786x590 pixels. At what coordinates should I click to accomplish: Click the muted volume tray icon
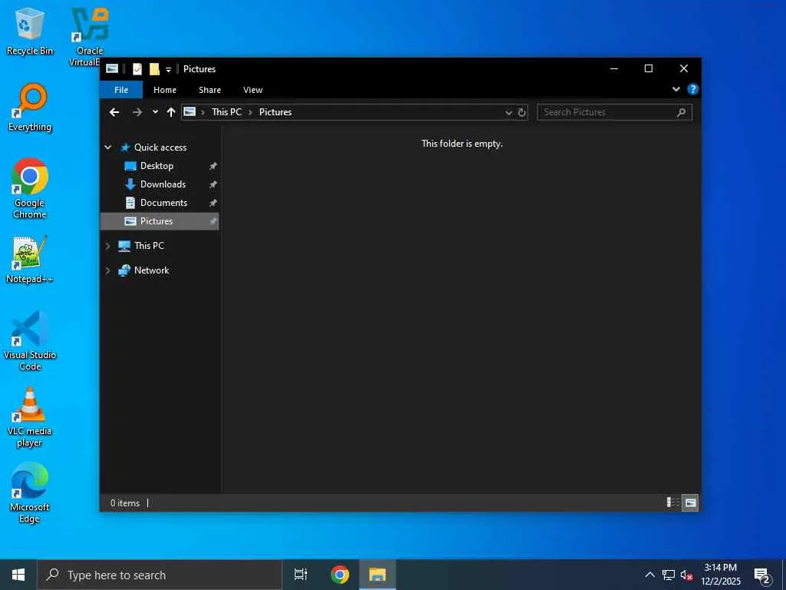point(686,575)
